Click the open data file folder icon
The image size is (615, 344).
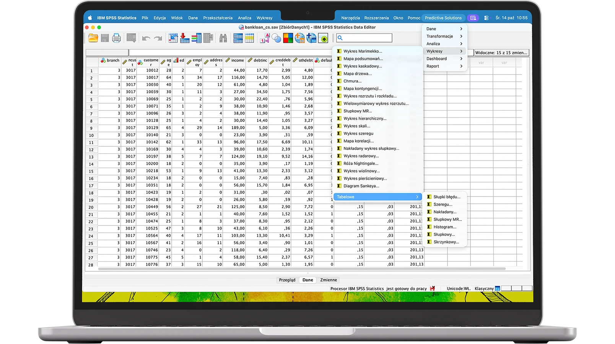point(93,38)
